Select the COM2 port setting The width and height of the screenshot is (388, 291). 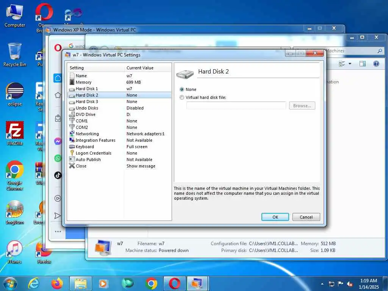click(119, 127)
